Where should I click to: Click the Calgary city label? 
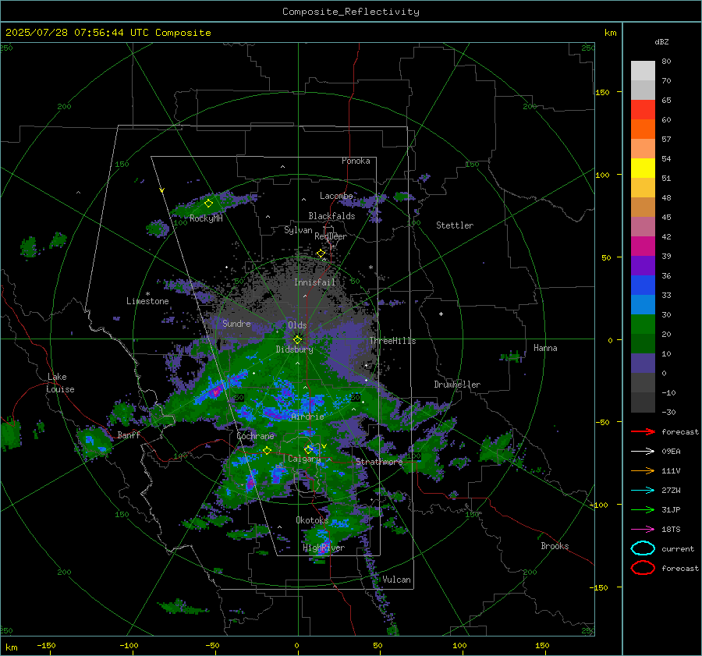304,459
